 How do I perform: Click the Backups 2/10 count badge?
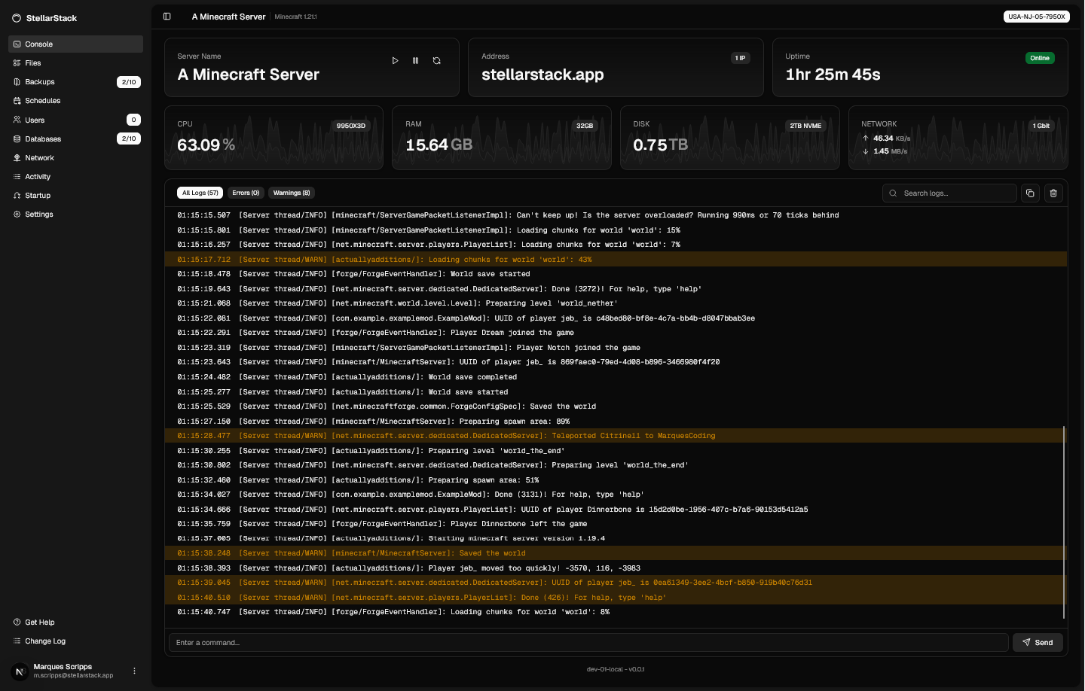(x=129, y=82)
